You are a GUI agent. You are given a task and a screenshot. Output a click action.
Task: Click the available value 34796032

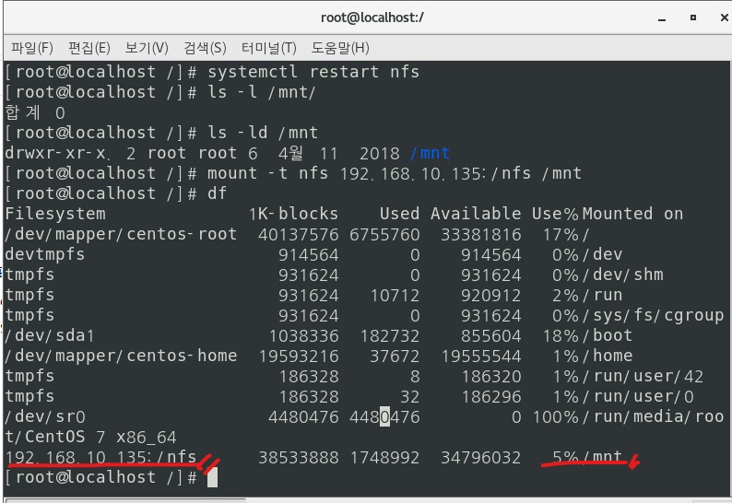[x=481, y=458]
